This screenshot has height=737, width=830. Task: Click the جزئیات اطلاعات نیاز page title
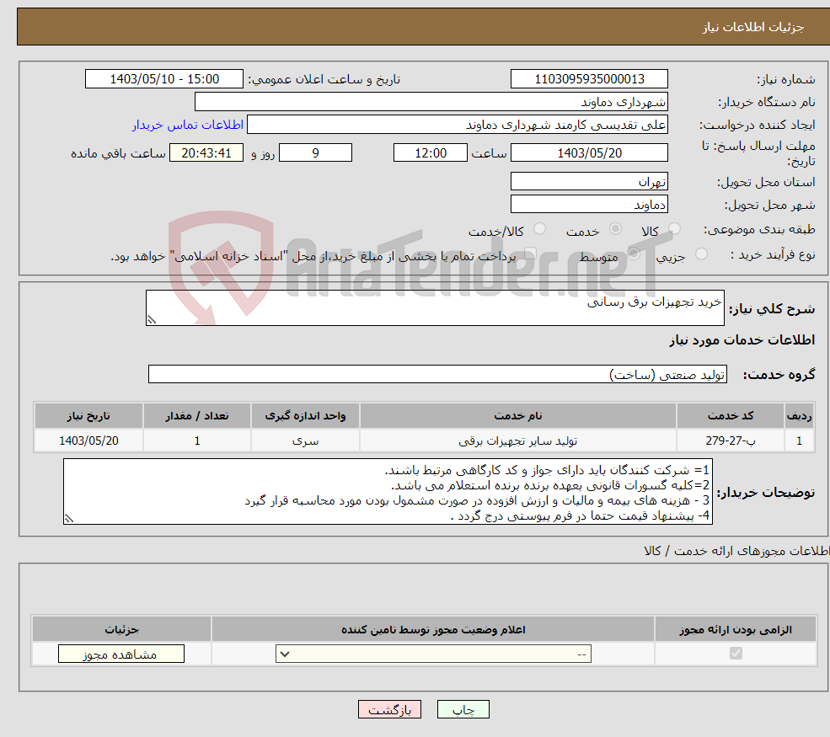752,27
